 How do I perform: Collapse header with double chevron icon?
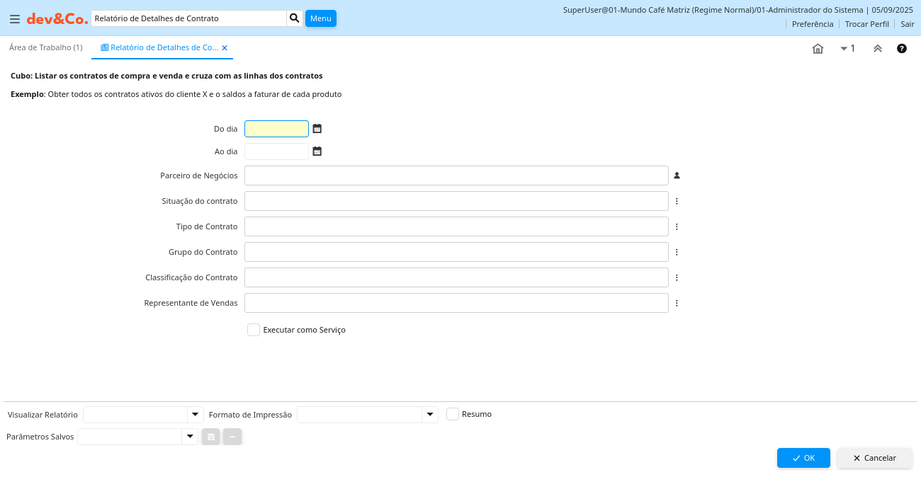tap(878, 49)
